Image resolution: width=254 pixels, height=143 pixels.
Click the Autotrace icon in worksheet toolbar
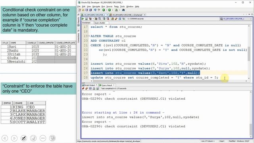point(96,19)
